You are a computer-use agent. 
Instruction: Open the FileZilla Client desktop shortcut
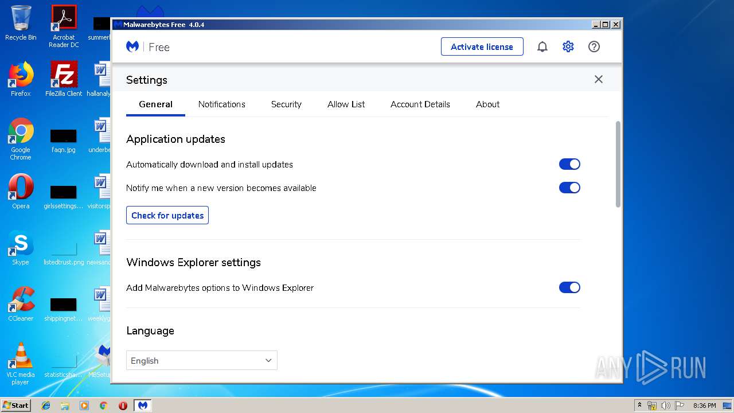tap(64, 79)
